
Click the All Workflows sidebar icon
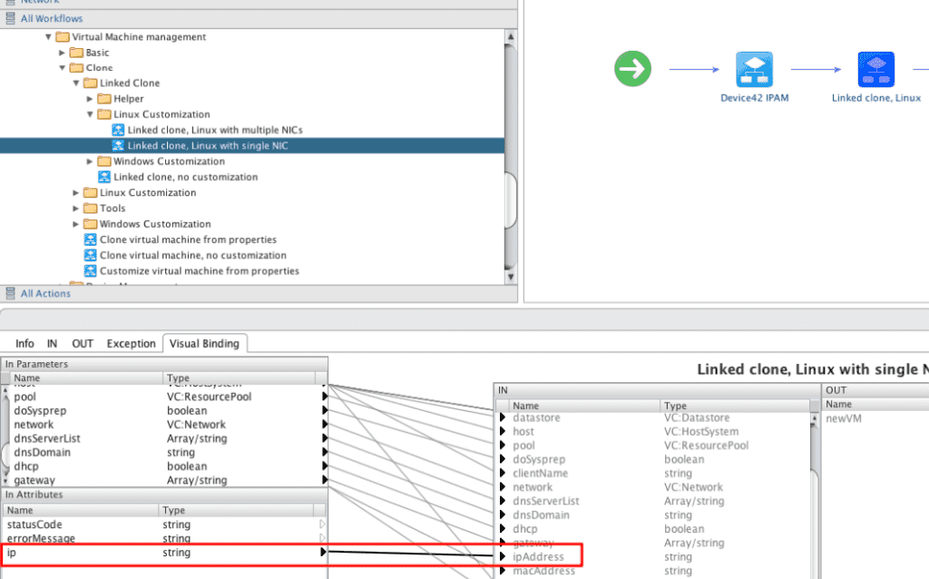[11, 17]
